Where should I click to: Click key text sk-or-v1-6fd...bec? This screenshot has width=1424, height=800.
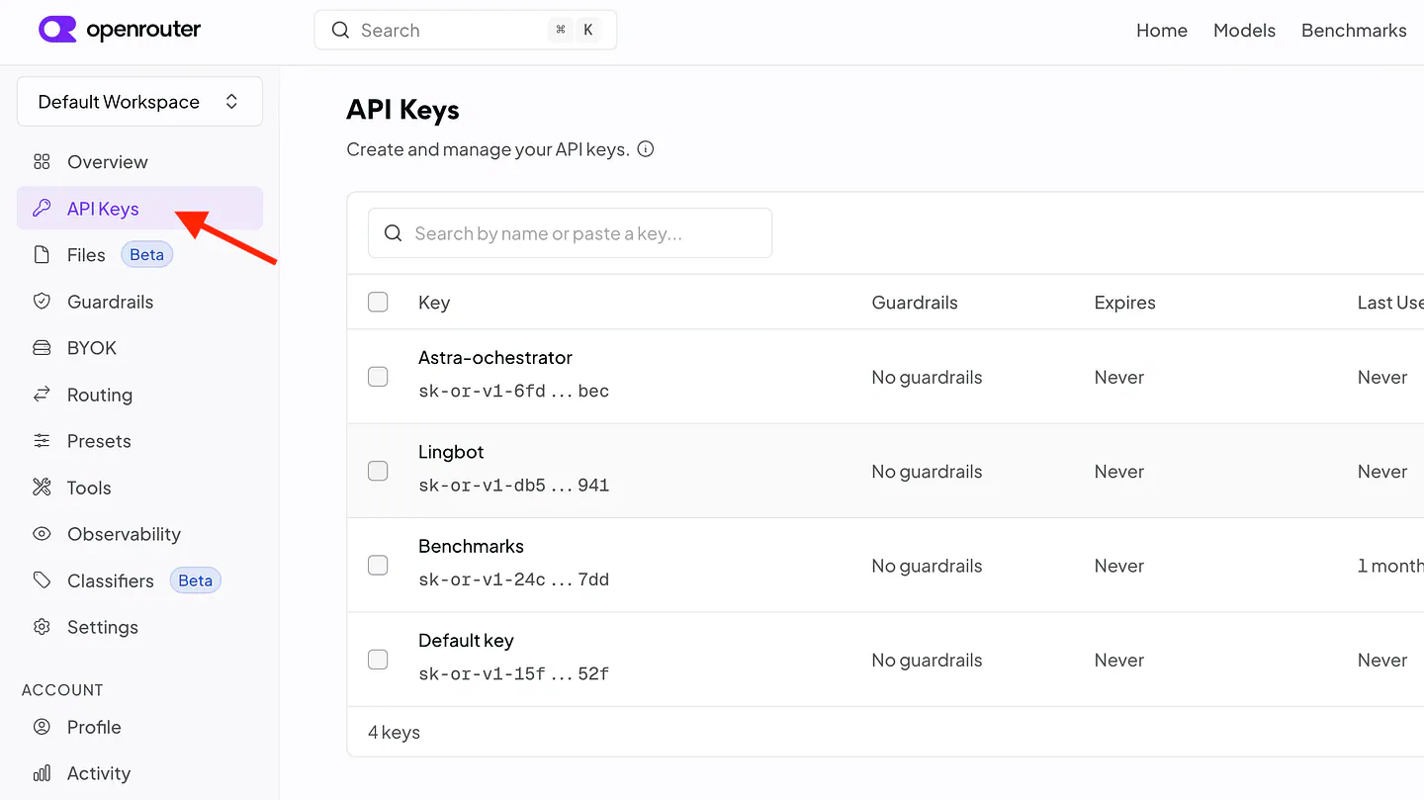pos(513,392)
